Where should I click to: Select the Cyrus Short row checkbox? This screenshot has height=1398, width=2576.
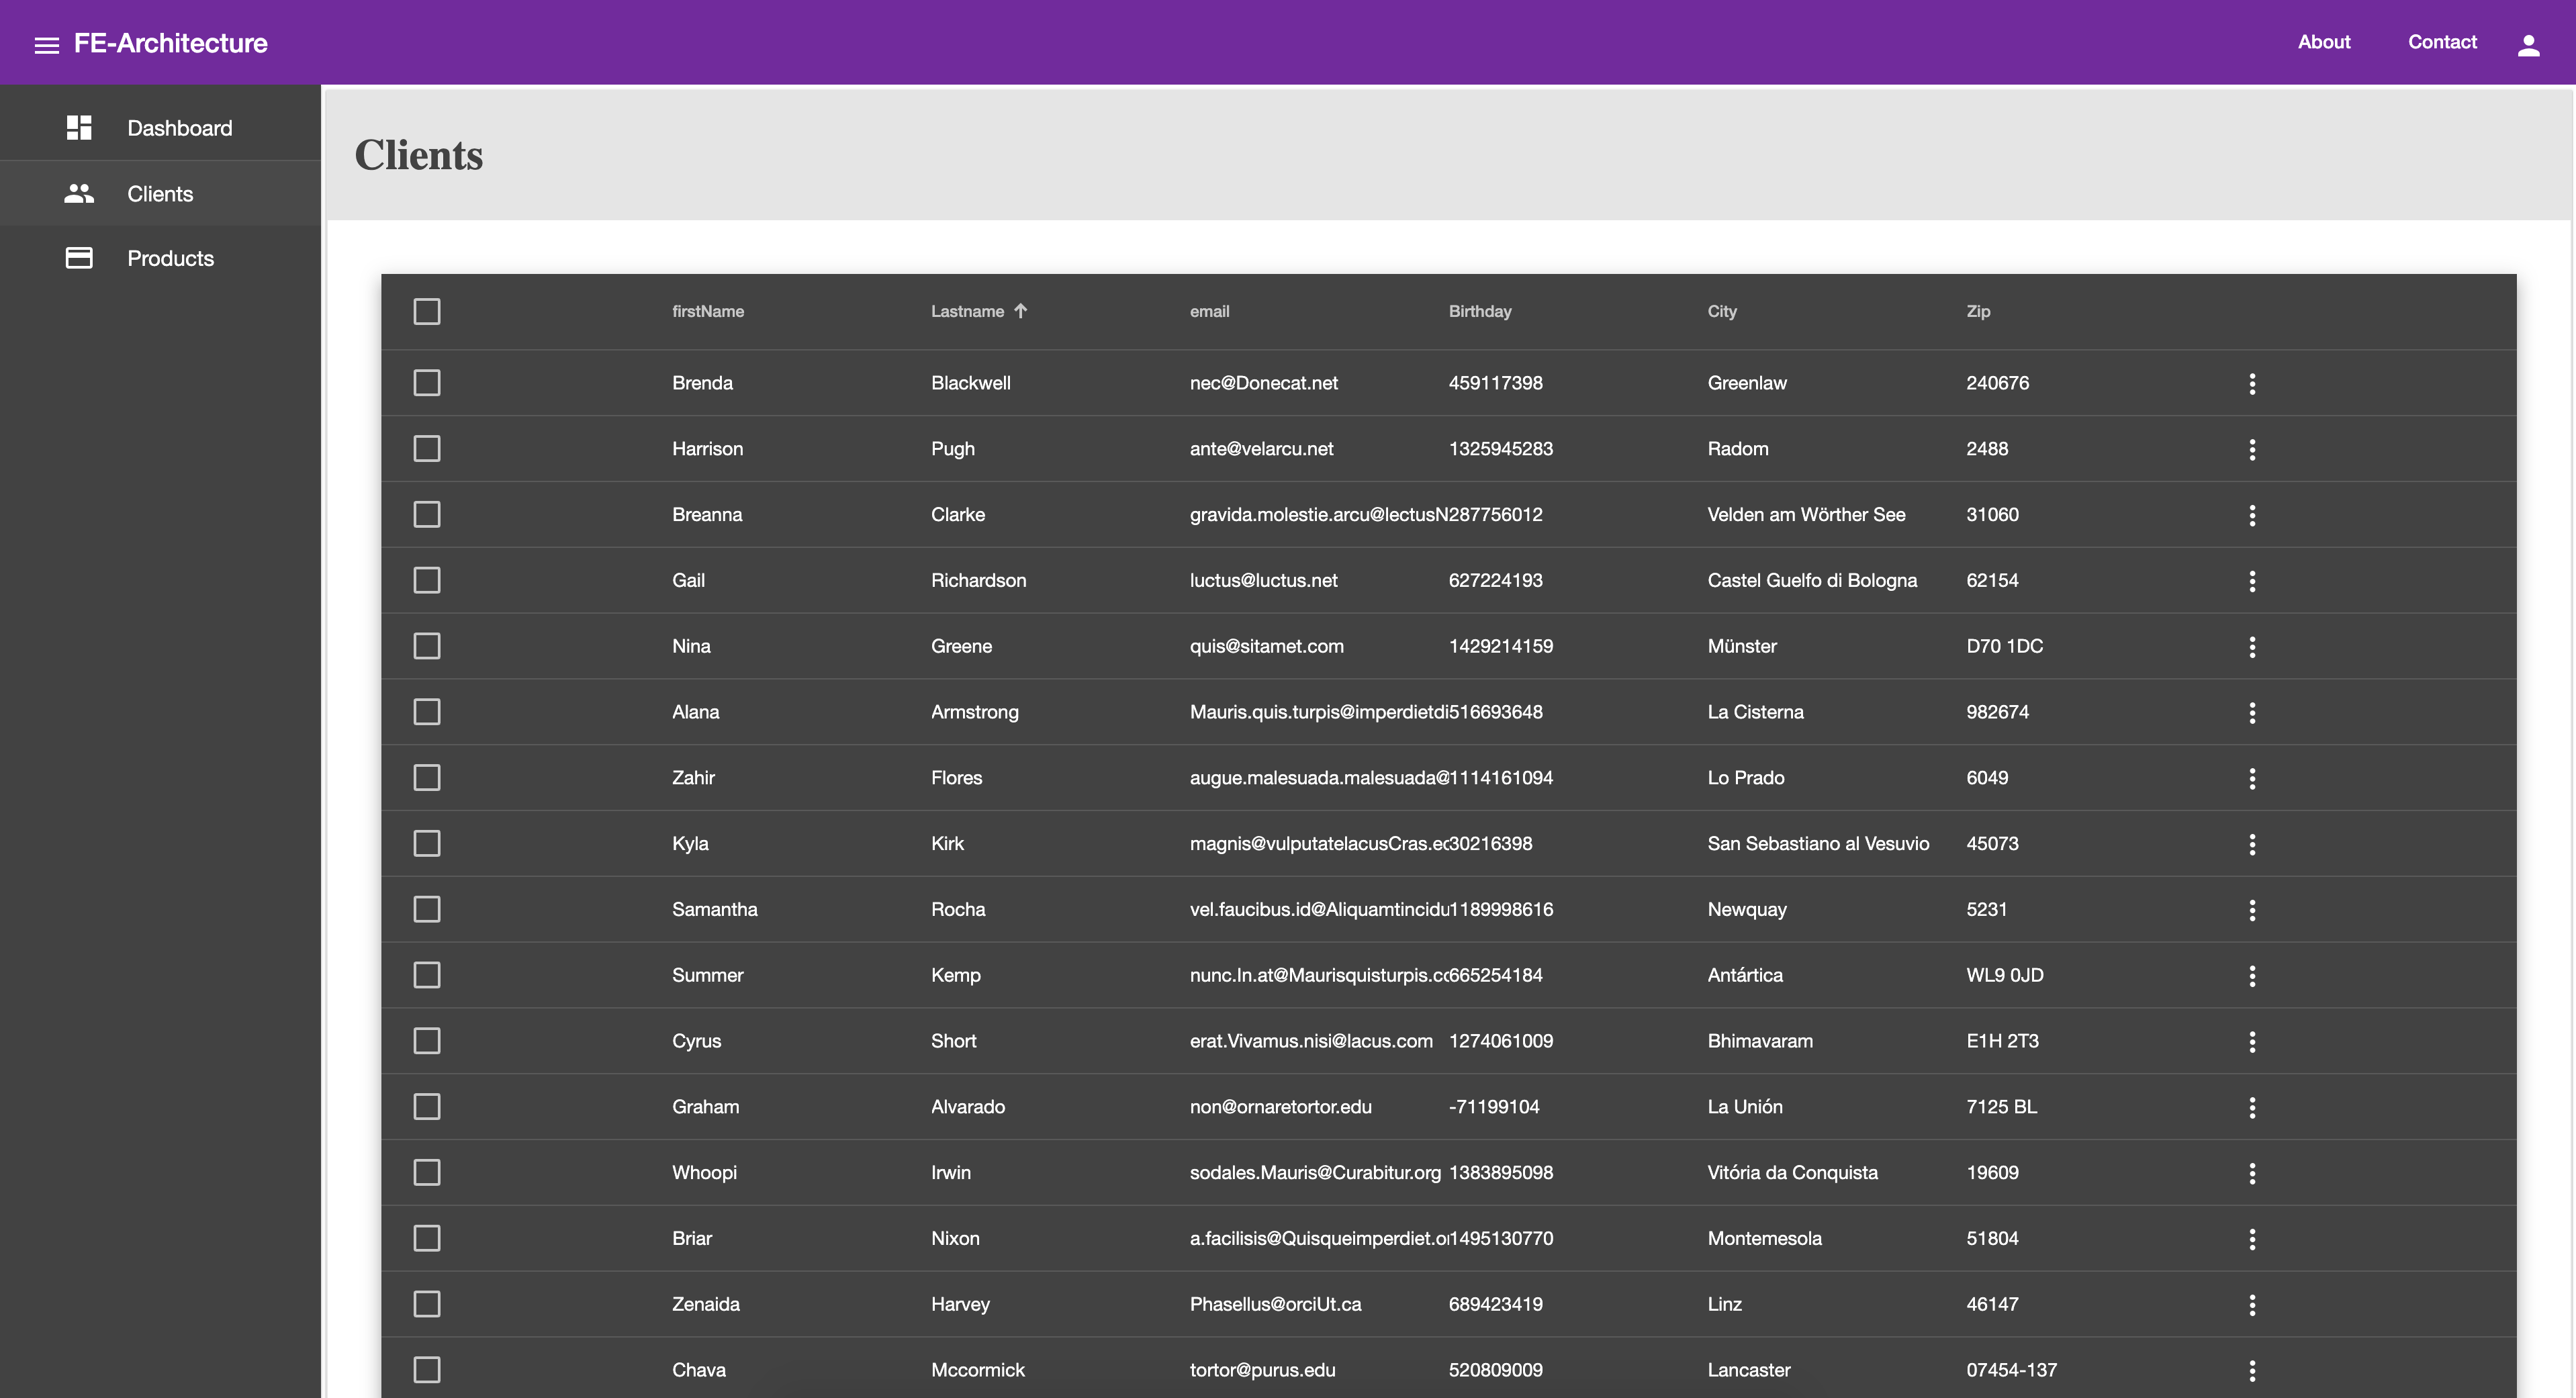click(427, 1041)
